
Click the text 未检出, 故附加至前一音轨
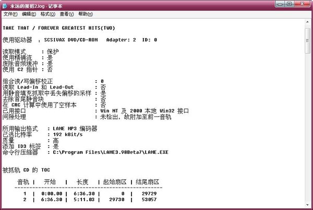click(x=136, y=117)
